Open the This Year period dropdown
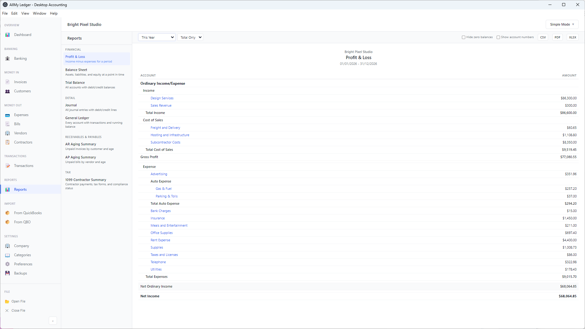 (157, 37)
